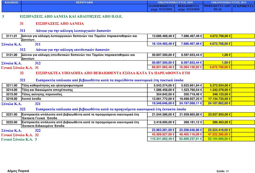Screen dimensions: 255x173
Task: Click total 23.963.281,00 € for K.A. 322
Action: click(x=161, y=130)
